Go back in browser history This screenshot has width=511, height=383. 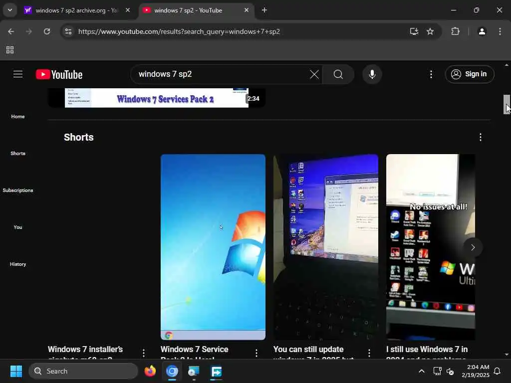coord(11,31)
